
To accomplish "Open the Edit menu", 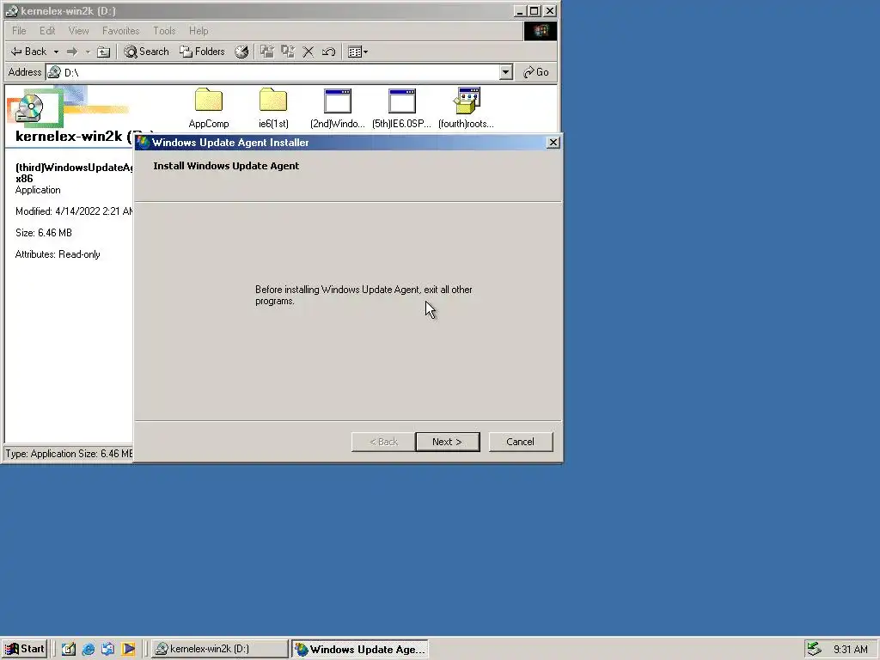I will (x=47, y=31).
